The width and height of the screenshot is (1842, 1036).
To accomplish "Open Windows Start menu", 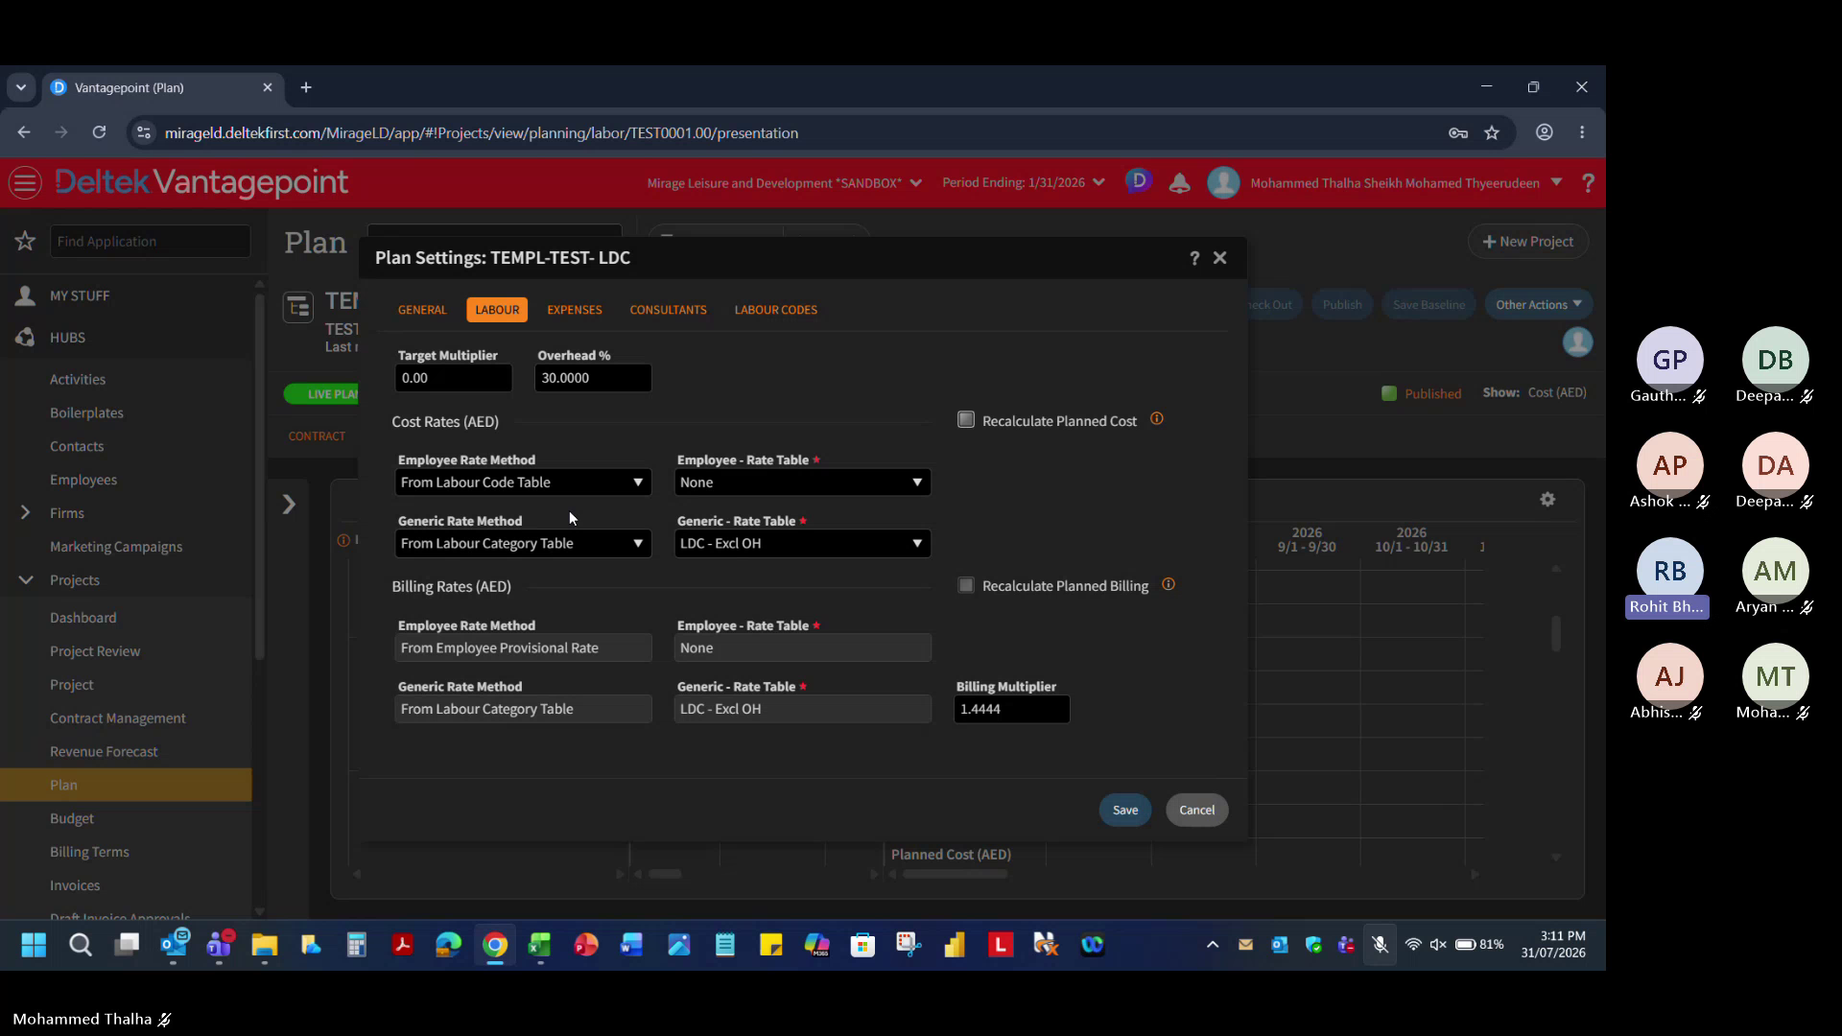I will point(34,946).
